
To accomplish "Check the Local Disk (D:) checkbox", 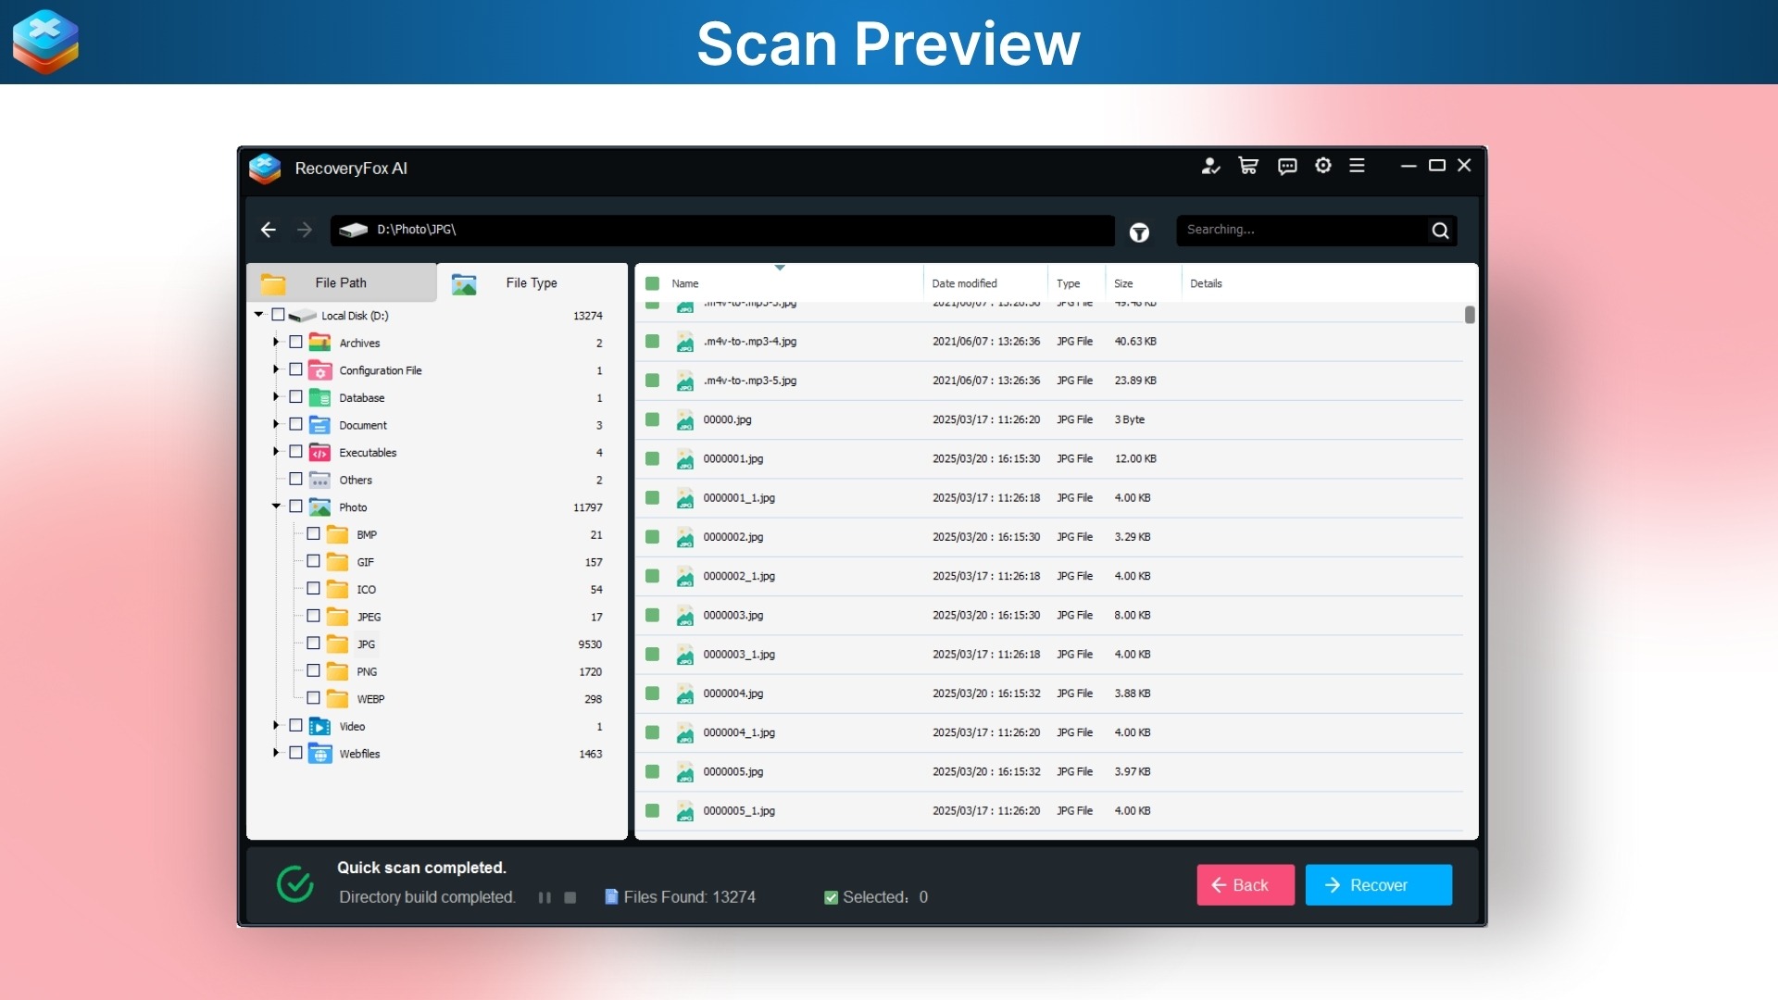I will click(279, 315).
